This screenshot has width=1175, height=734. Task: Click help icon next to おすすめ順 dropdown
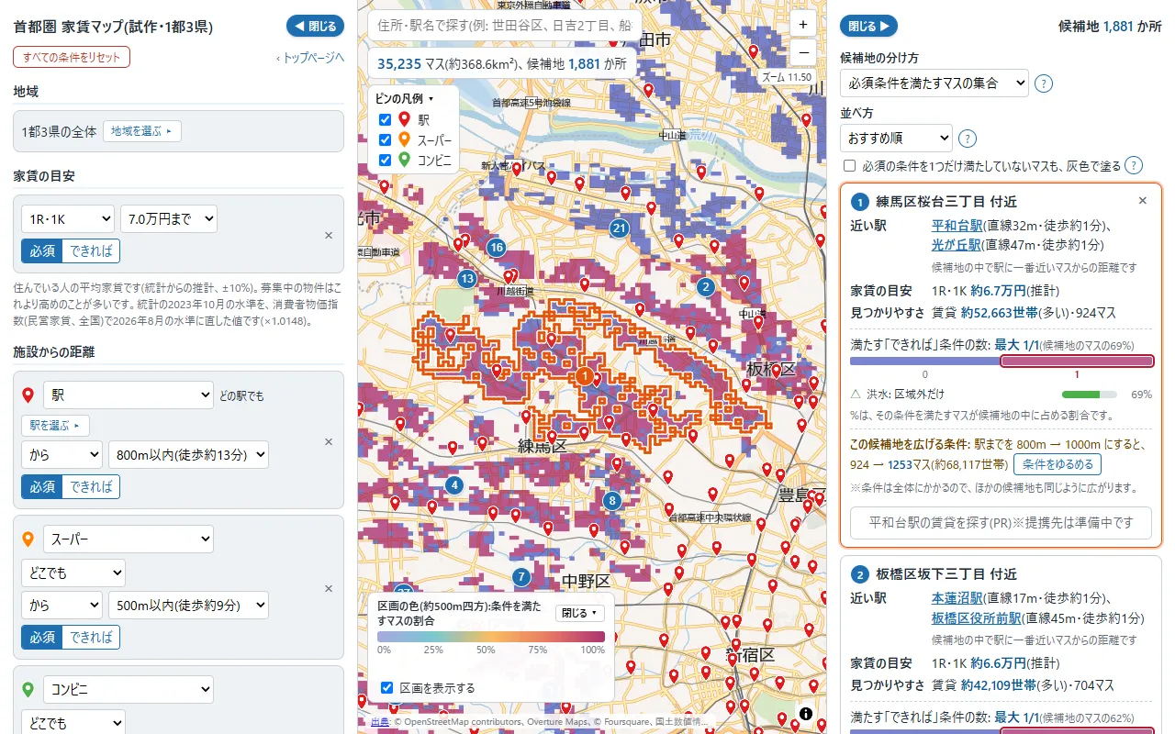coord(967,139)
